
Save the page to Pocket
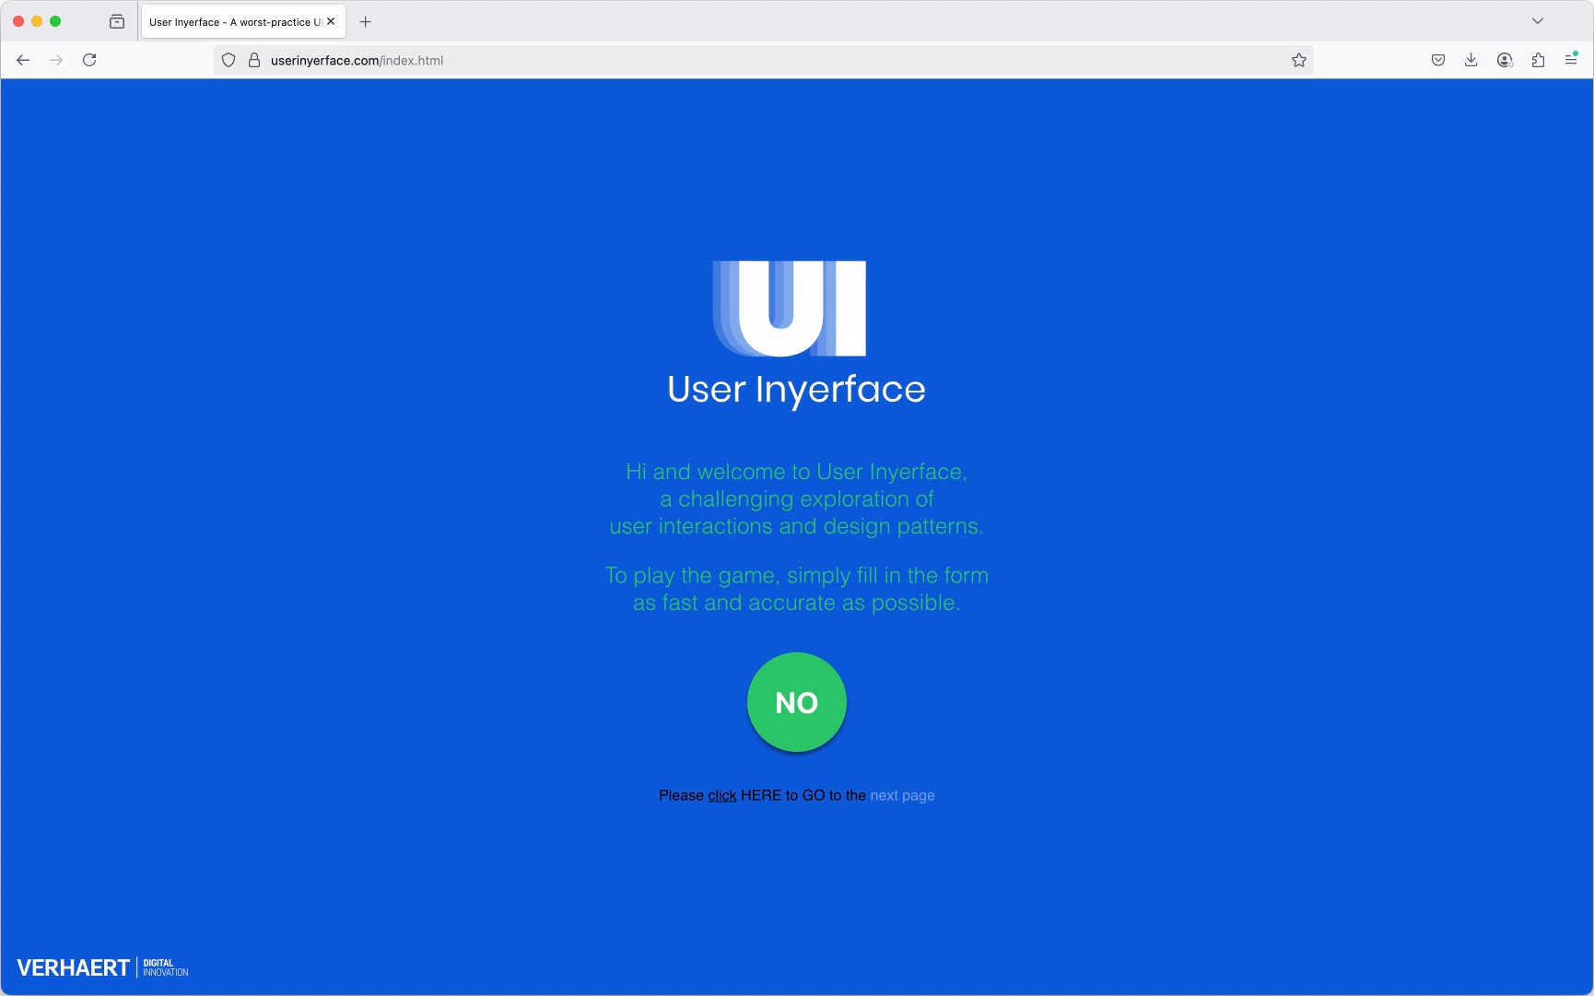[1438, 60]
